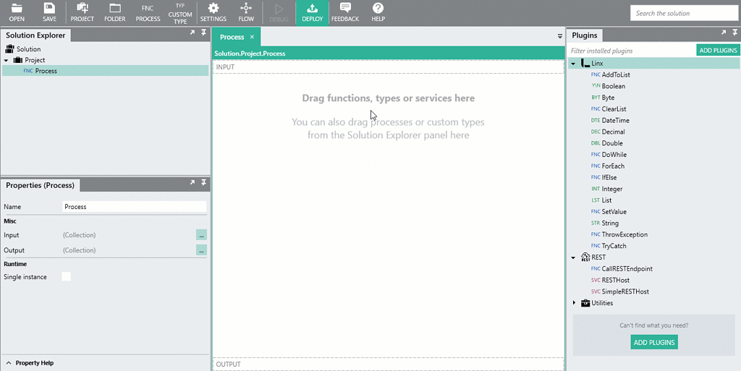Open the Output collection editor
This screenshot has height=371, width=741.
201,250
